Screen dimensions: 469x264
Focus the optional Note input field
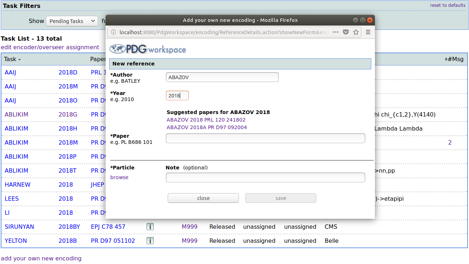[x=265, y=177]
